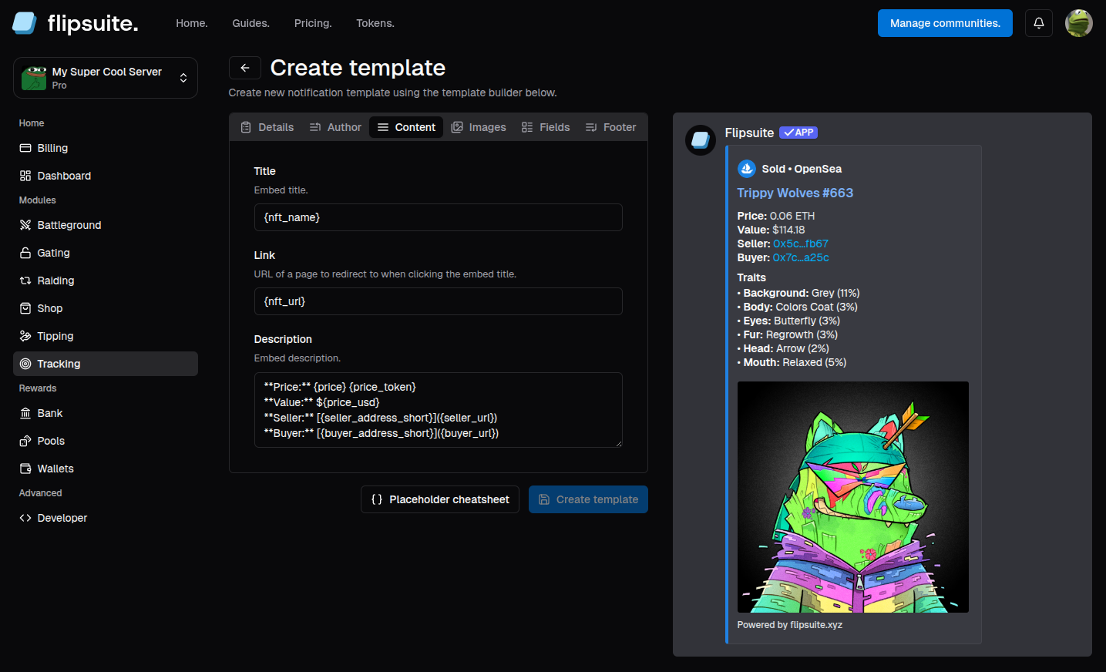Click the Tipping icon in sidebar

(25, 336)
